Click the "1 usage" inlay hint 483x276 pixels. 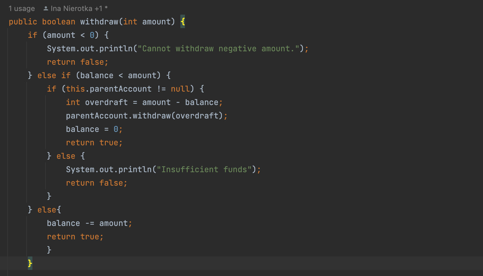21,9
